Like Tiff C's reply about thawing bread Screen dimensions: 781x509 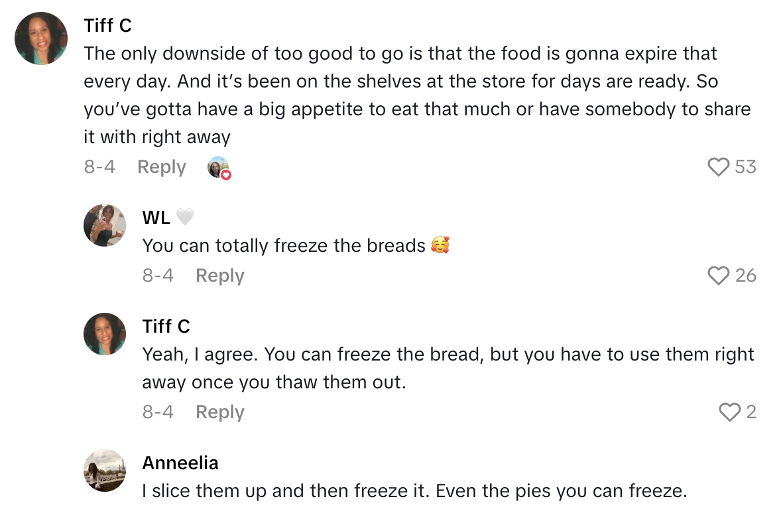[729, 412]
